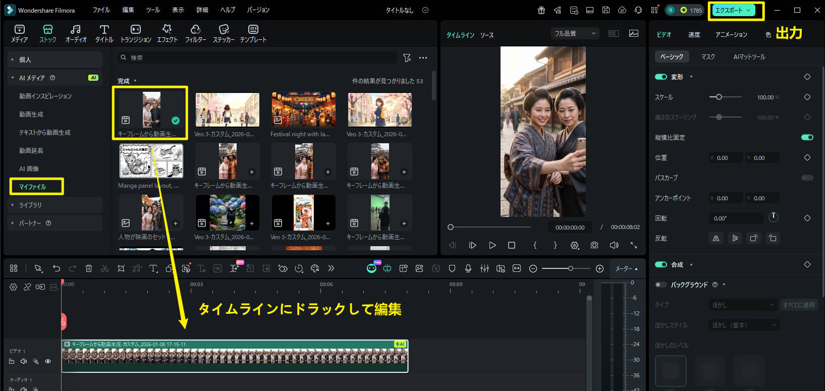The width and height of the screenshot is (825, 391).
Task: Open the 編集 menu
Action: click(x=128, y=10)
